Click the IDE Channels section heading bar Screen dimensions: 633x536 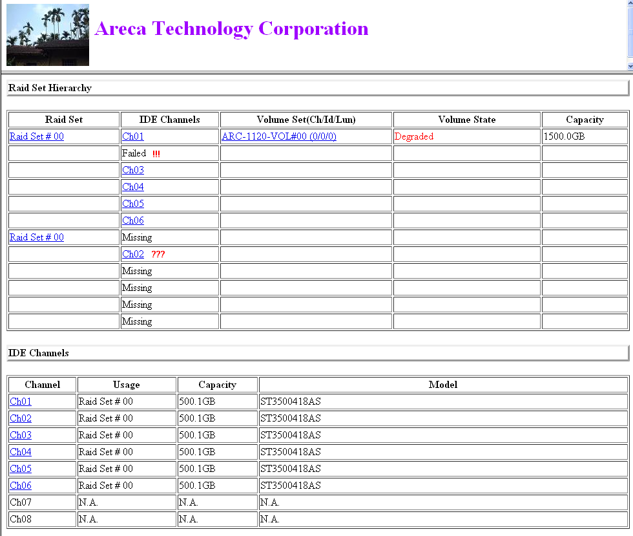[318, 353]
